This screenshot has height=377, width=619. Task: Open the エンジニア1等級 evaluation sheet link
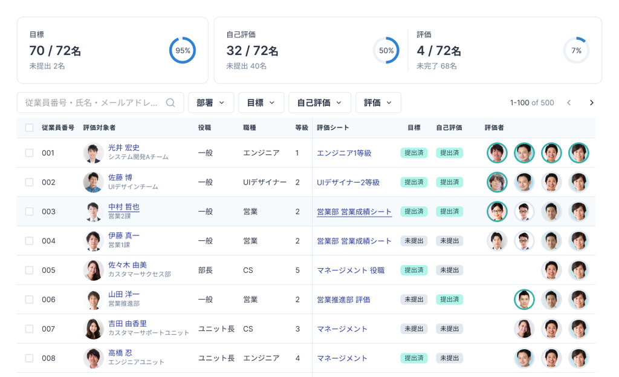344,153
